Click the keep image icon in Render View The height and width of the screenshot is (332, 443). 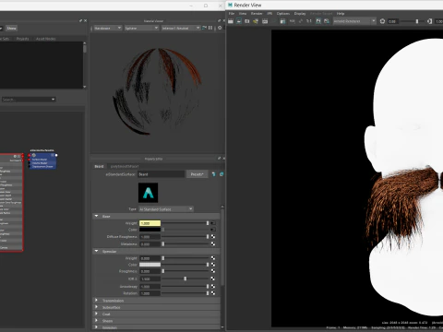[318, 21]
